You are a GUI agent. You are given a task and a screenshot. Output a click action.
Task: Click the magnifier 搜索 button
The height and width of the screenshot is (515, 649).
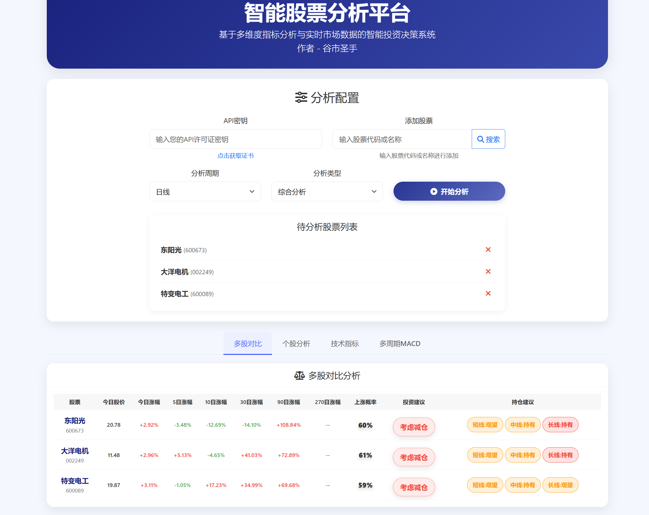pyautogui.click(x=488, y=139)
